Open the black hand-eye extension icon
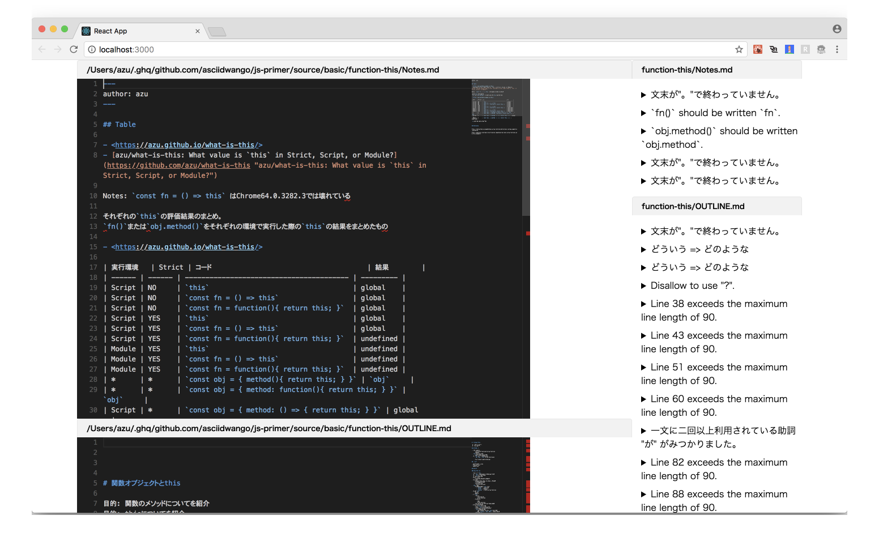Image resolution: width=879 pixels, height=558 pixels. 774,49
